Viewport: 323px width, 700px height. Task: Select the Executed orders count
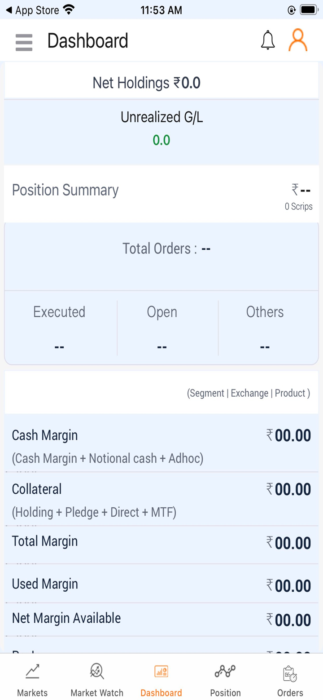(59, 346)
